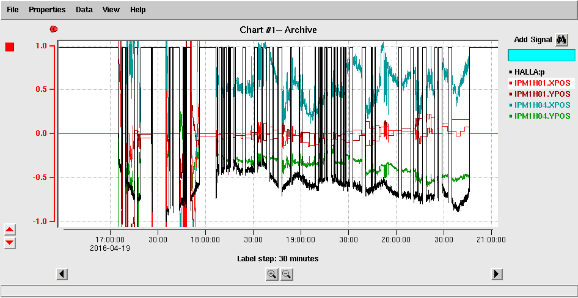This screenshot has height=298, width=578.
Task: Click the red record indicator beside chart title
Action: [x=54, y=29]
